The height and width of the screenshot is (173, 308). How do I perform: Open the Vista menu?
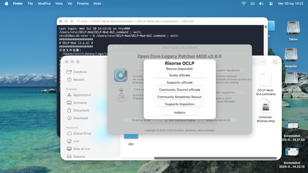click(59, 3)
